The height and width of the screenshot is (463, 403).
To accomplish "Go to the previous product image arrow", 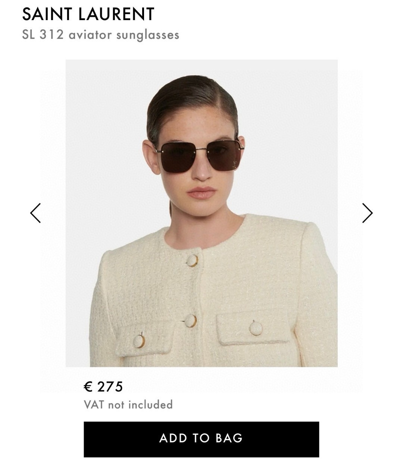I will (35, 213).
